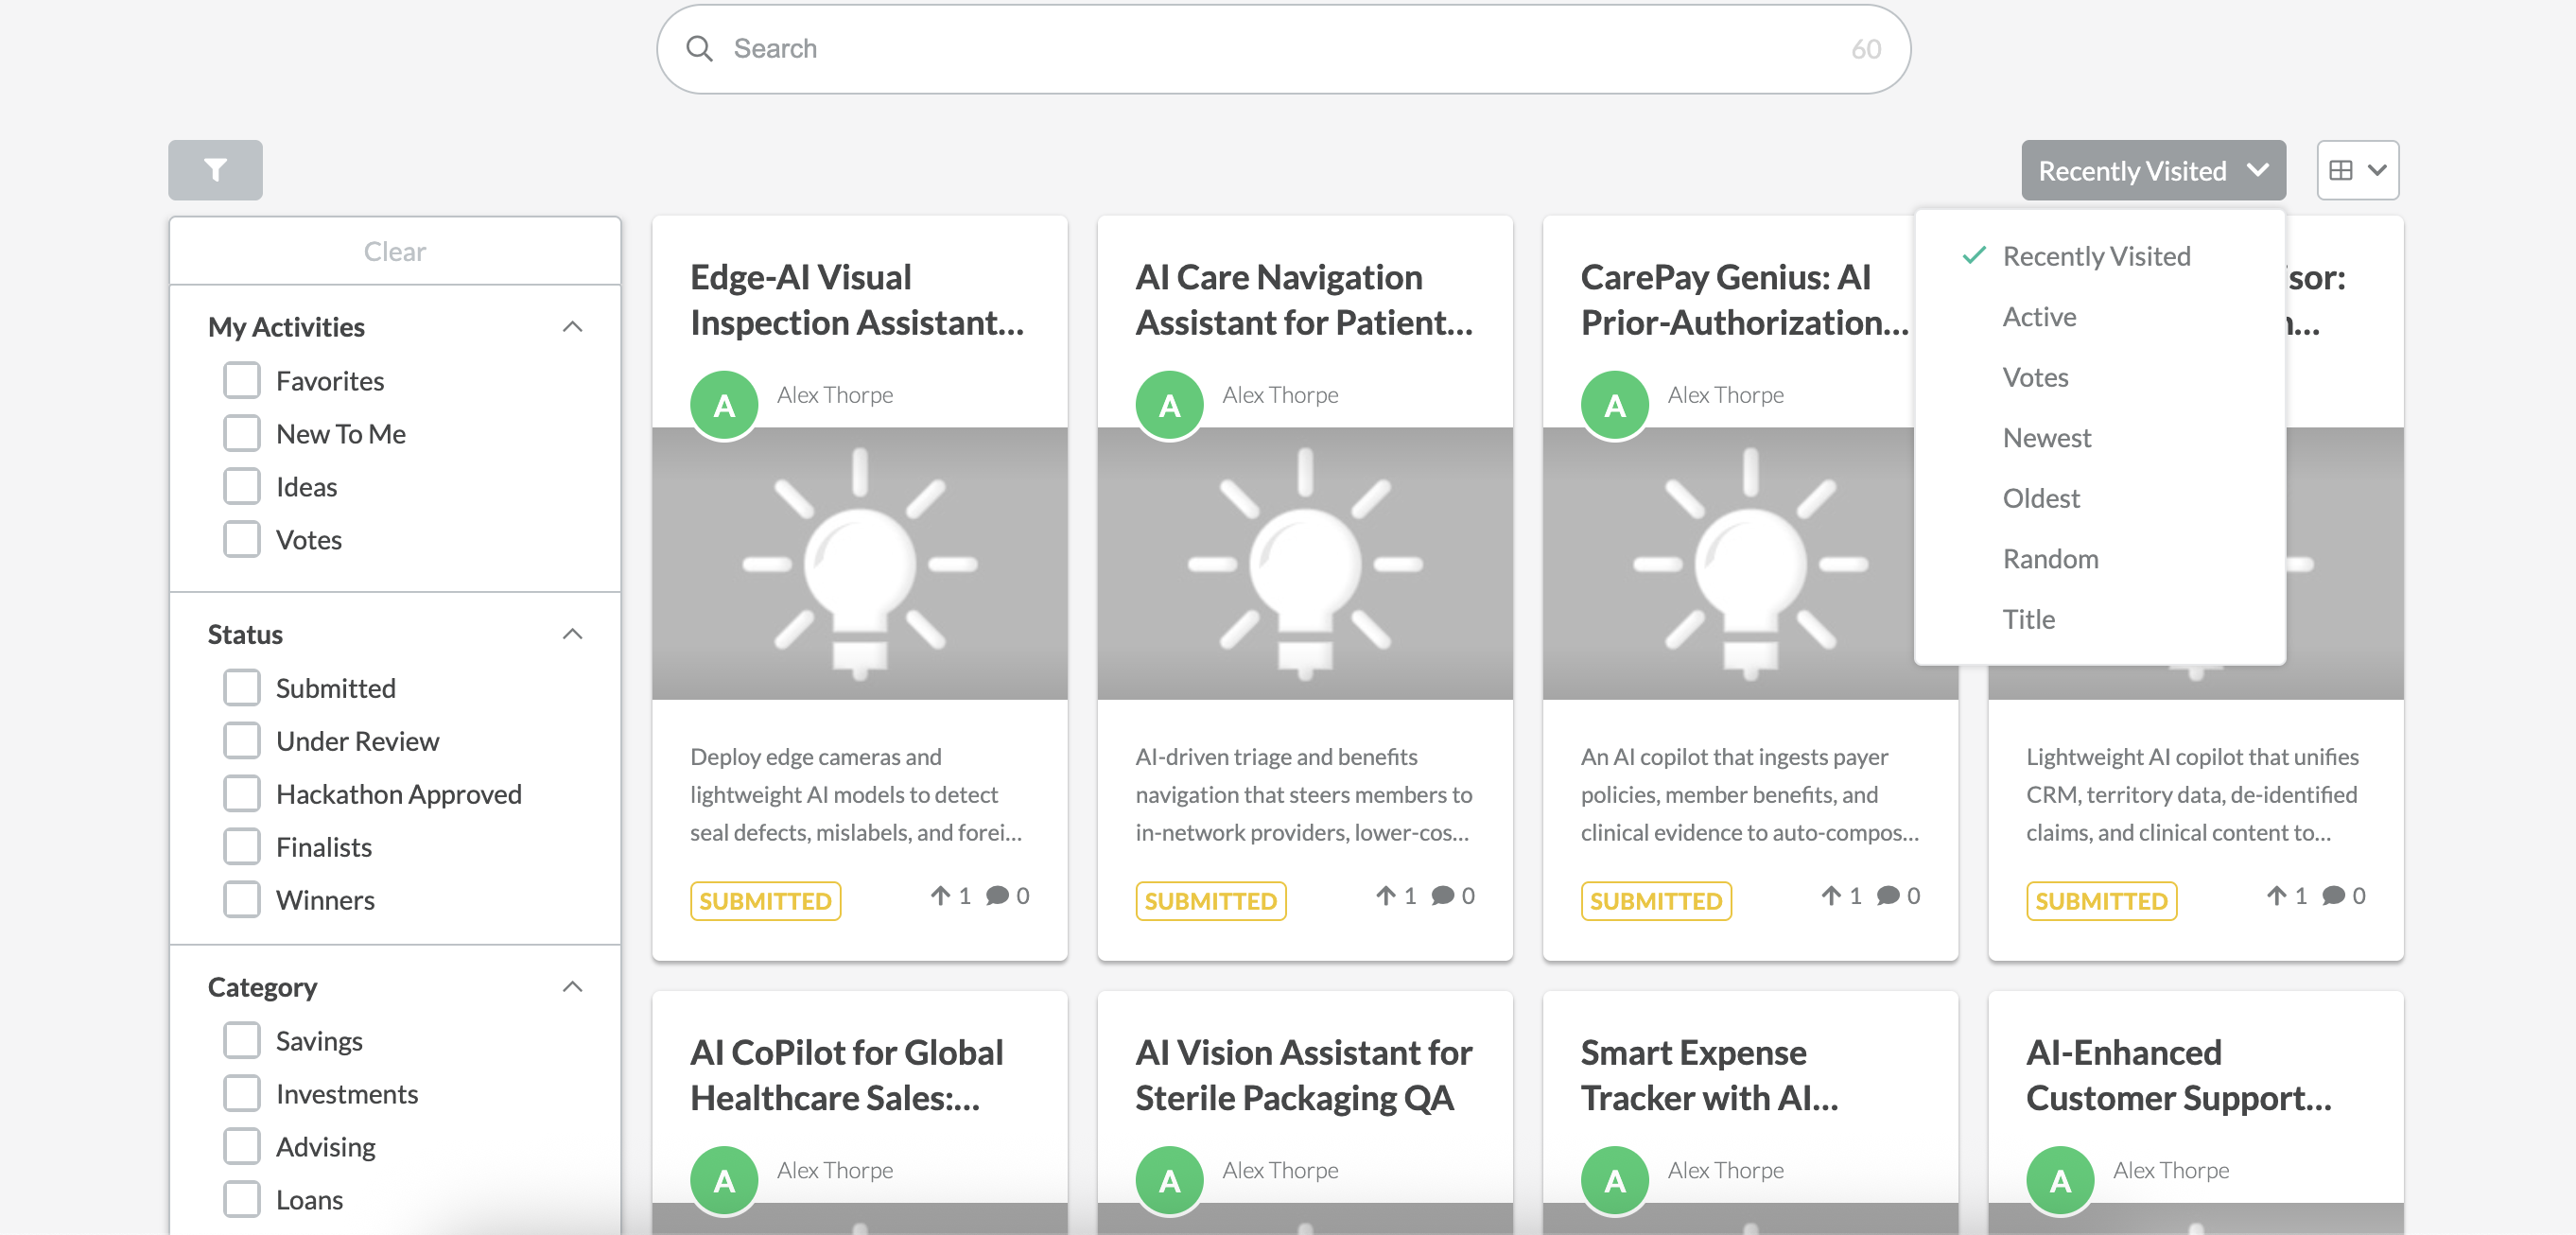Click upvote arrow on Edge-AI Visual Inspection card
The image size is (2576, 1235).
[940, 895]
